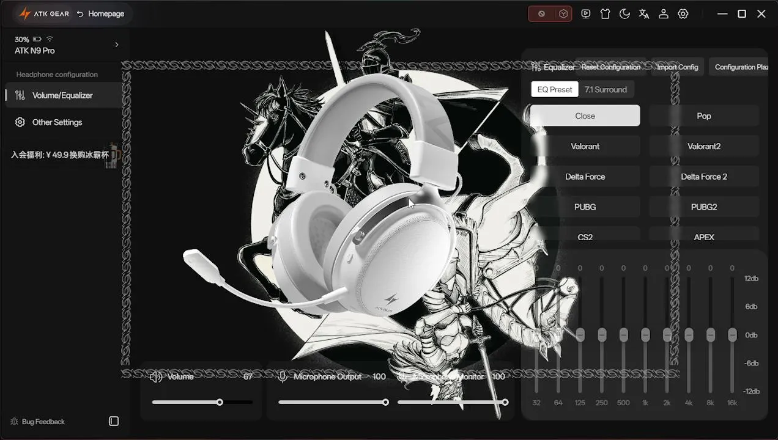The width and height of the screenshot is (778, 440).
Task: Open the settings gear in title bar
Action: [683, 13]
